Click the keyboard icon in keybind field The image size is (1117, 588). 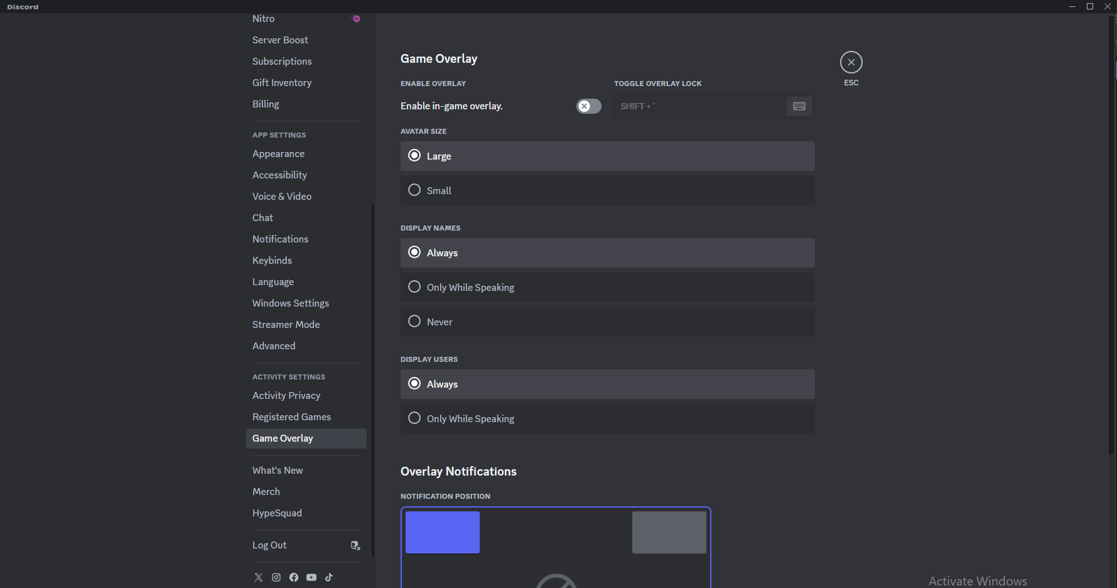(799, 106)
